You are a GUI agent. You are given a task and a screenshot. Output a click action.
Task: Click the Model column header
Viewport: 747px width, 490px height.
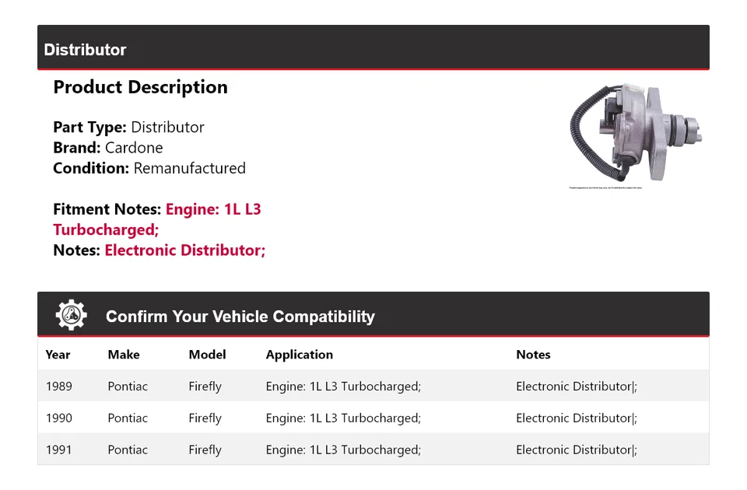(207, 355)
